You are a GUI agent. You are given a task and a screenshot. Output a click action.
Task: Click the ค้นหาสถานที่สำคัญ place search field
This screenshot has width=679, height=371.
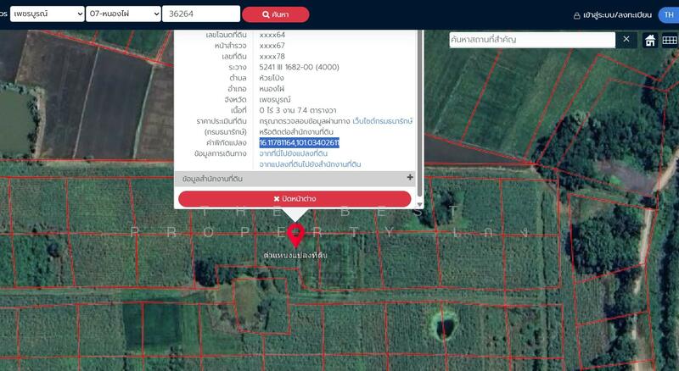click(530, 40)
